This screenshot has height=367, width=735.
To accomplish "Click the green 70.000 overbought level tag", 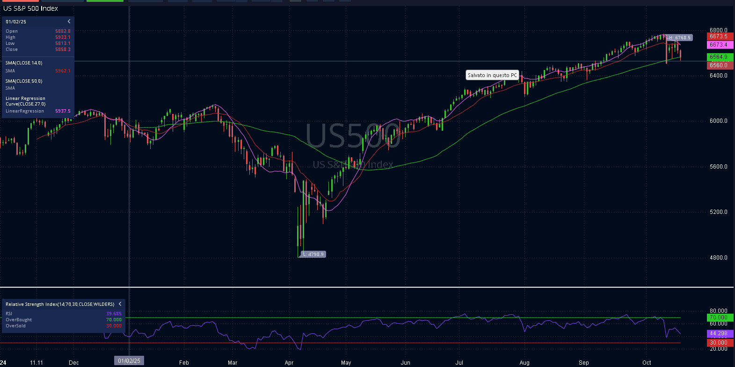I will (719, 318).
